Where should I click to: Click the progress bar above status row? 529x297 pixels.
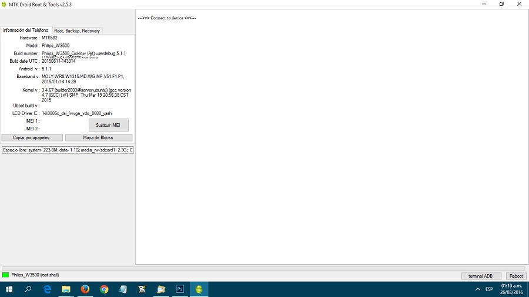[263, 269]
